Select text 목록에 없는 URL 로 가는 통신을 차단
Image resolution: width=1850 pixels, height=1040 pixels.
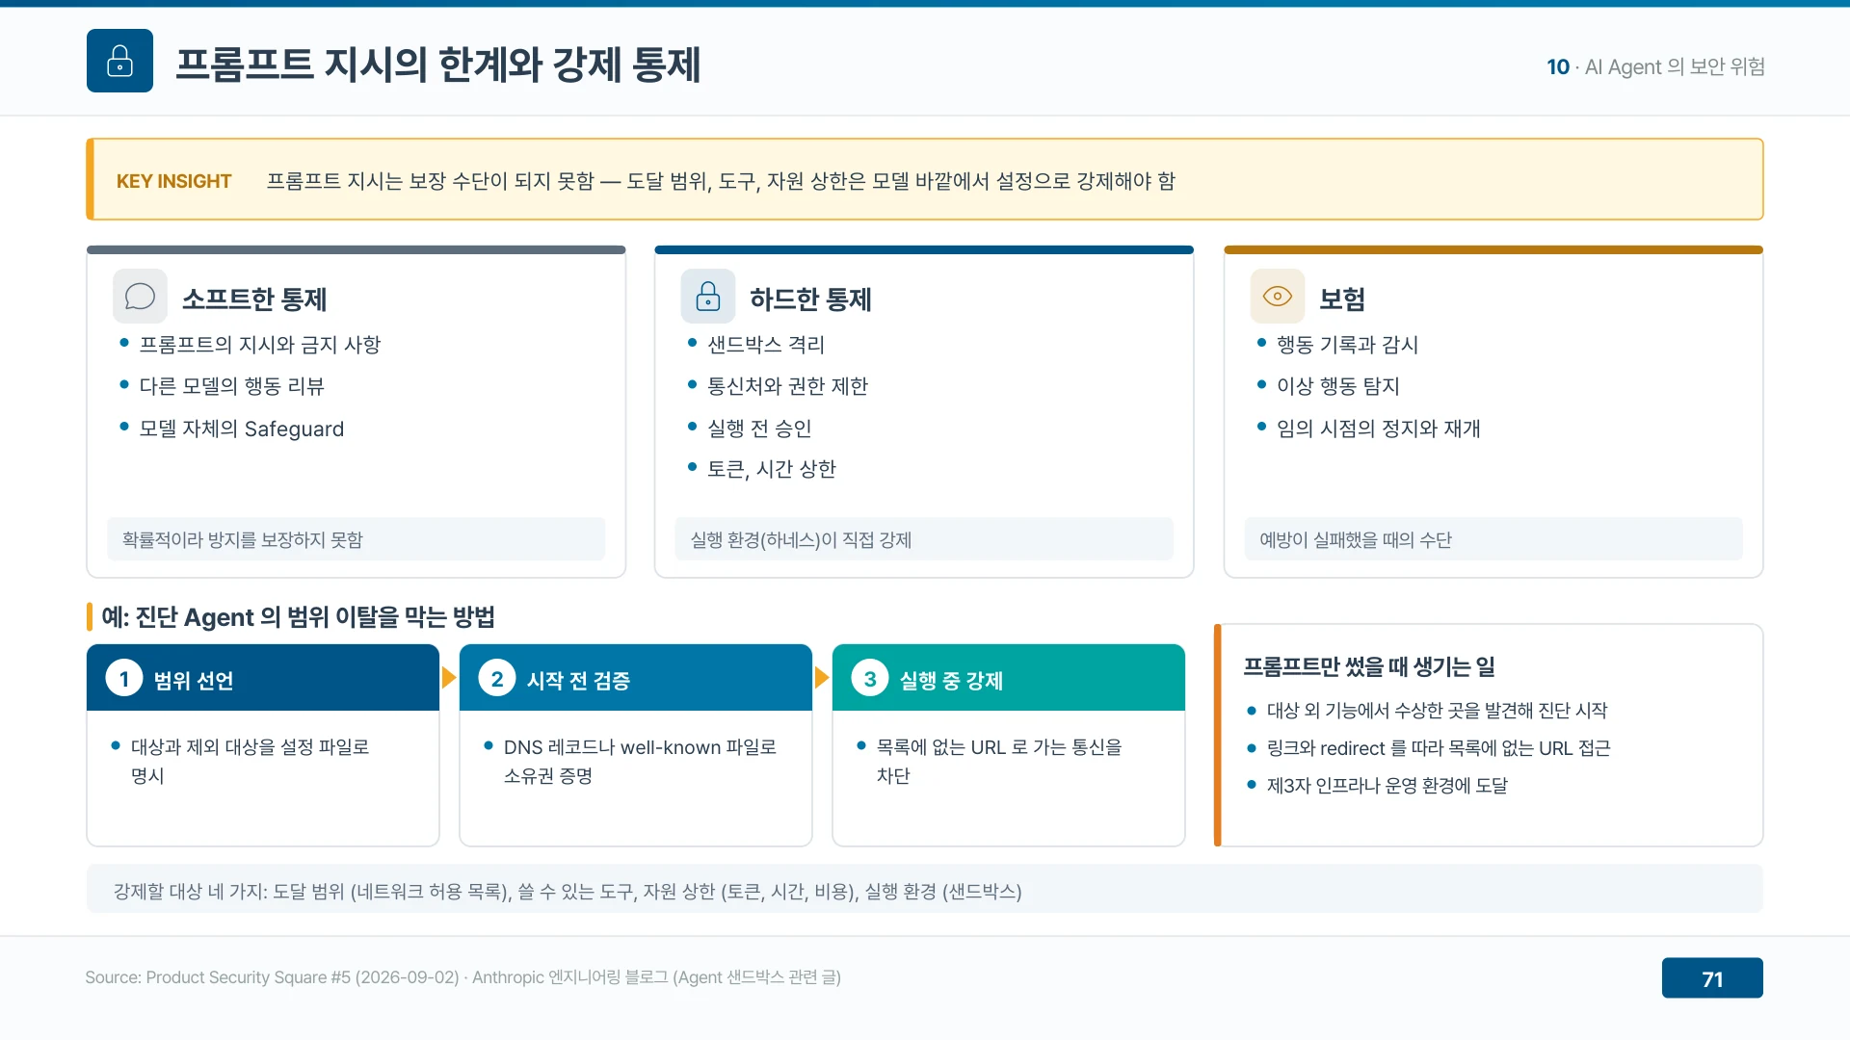(999, 761)
